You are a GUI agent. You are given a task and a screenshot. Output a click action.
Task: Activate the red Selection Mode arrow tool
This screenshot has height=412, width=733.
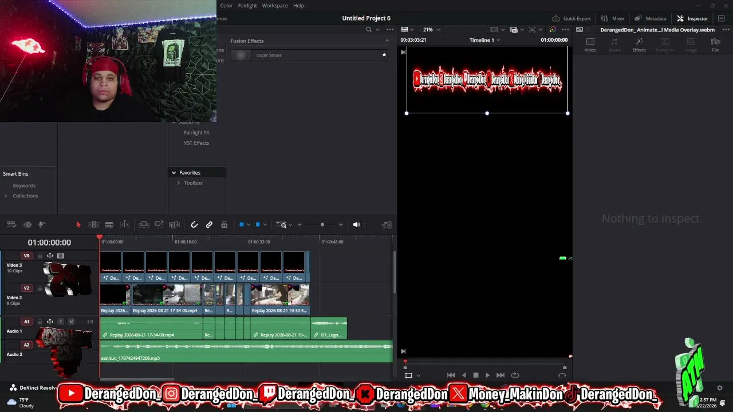(78, 225)
